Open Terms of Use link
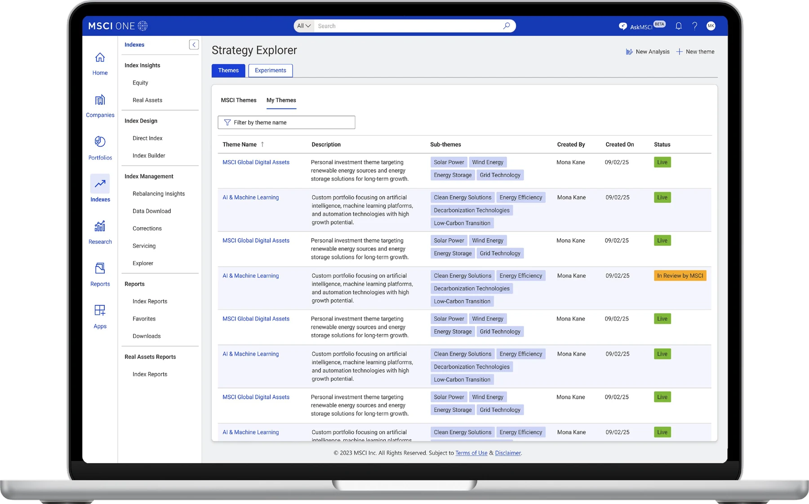Screen dimensions: 809x504 pyautogui.click(x=471, y=453)
